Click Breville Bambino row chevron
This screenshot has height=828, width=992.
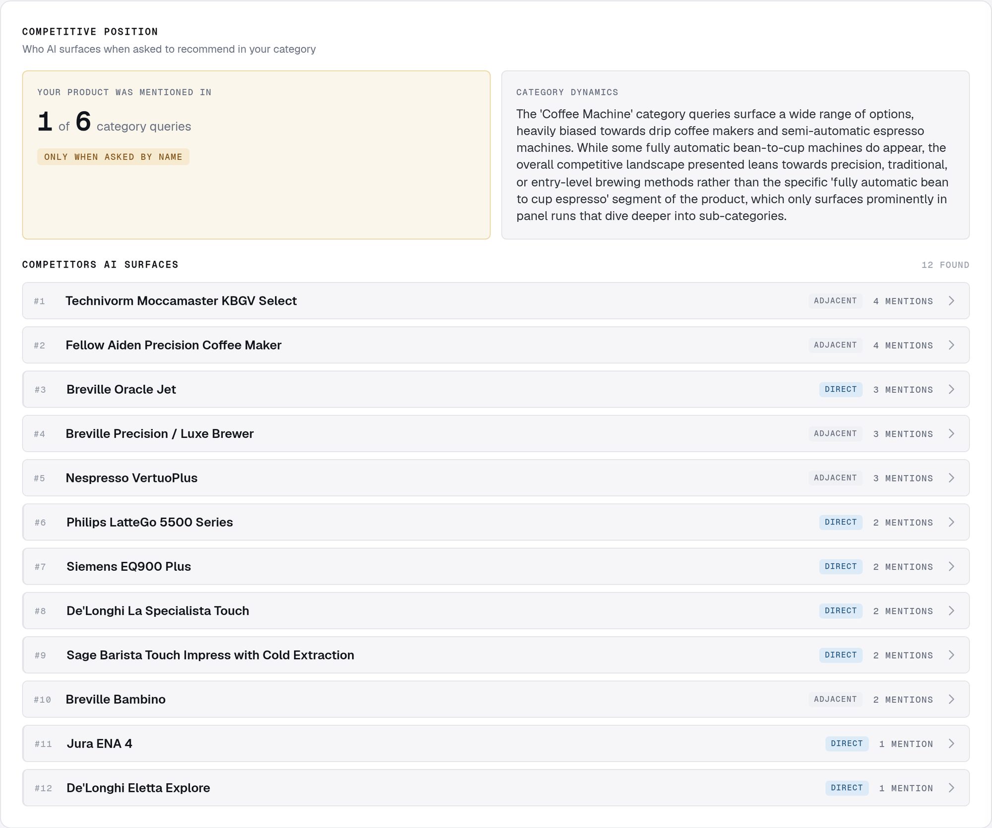(x=951, y=700)
